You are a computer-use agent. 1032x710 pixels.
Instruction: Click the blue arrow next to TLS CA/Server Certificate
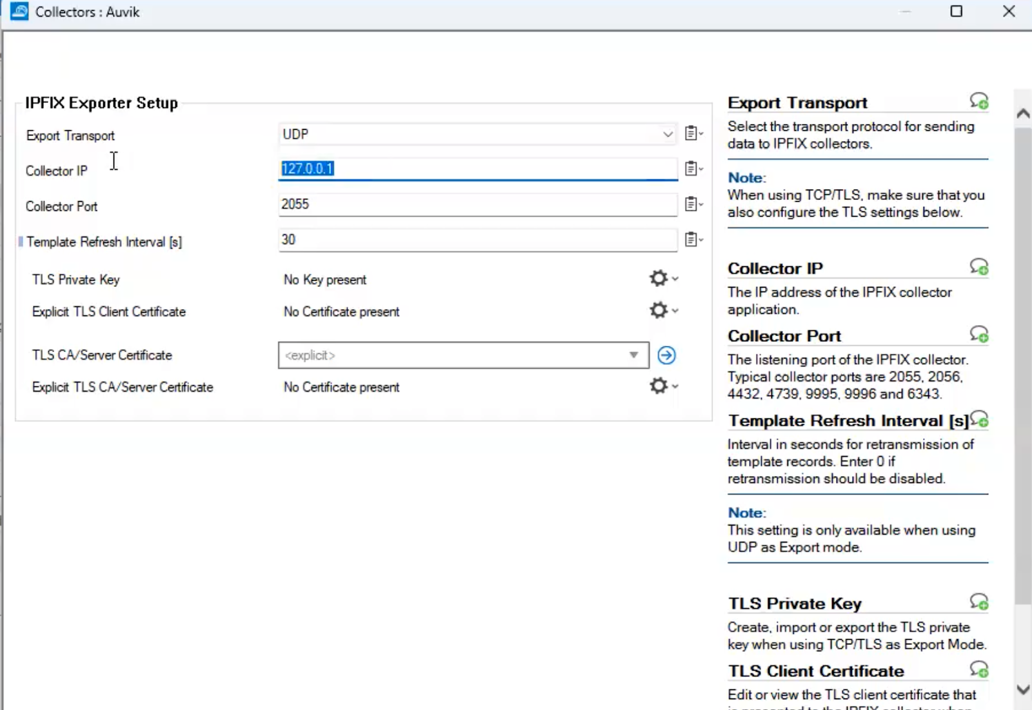tap(666, 355)
